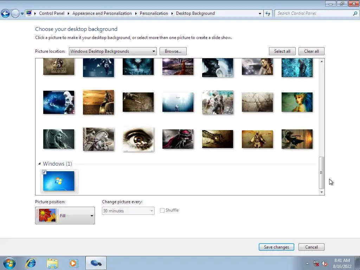Viewport: 360px width, 270px height.
Task: Select the pale white-haired woman wallpaper
Action: click(x=59, y=139)
